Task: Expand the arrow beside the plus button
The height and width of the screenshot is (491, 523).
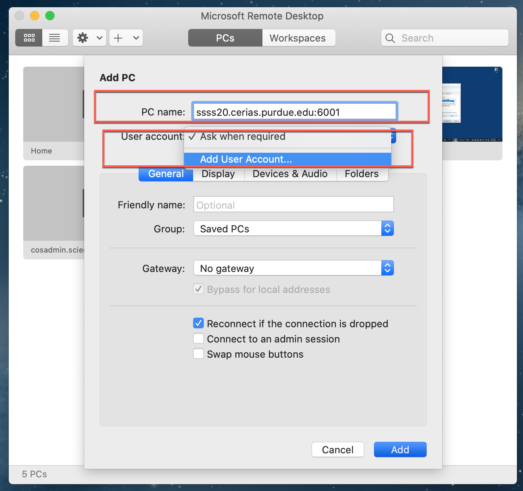Action: 136,38
